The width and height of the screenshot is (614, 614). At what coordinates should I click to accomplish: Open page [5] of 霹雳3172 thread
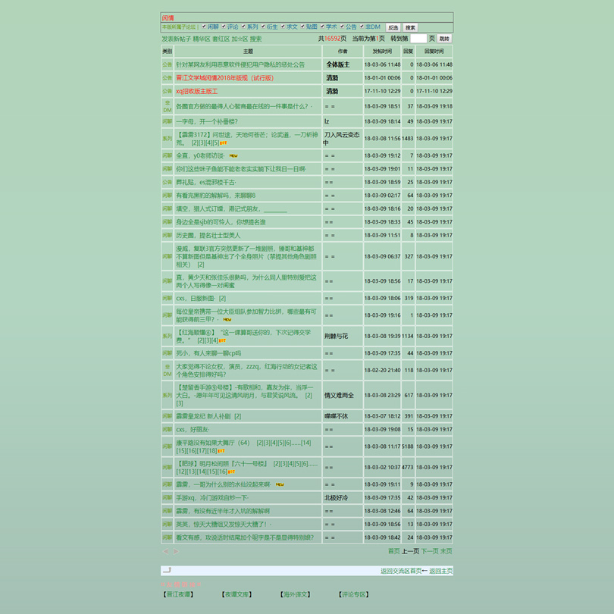(215, 143)
